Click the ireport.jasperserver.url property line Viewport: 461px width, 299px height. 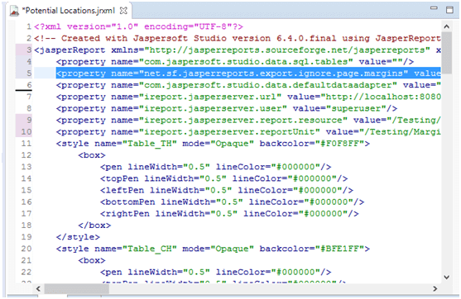(248, 97)
